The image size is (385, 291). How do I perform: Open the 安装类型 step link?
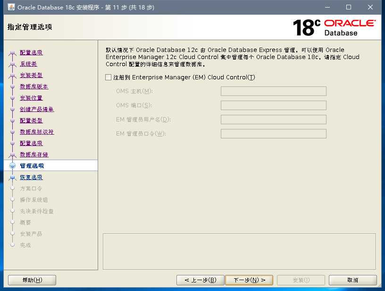(x=31, y=75)
